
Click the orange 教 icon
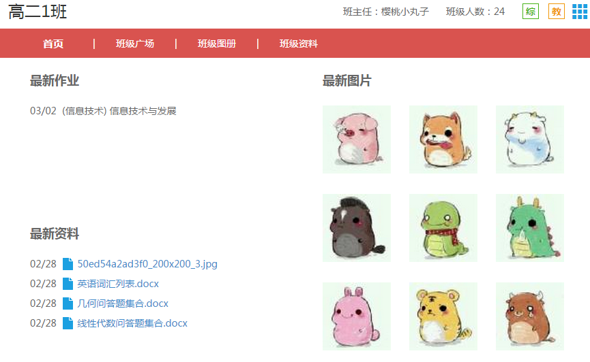(x=557, y=12)
